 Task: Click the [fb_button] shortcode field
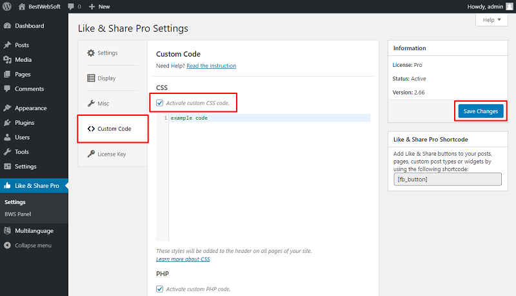coord(448,179)
